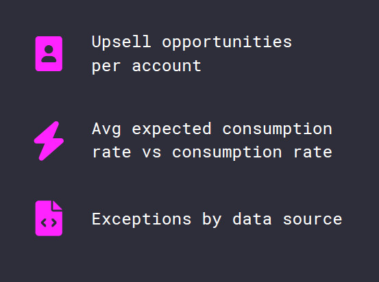Open Upsell opportunities per account item

(x=192, y=53)
